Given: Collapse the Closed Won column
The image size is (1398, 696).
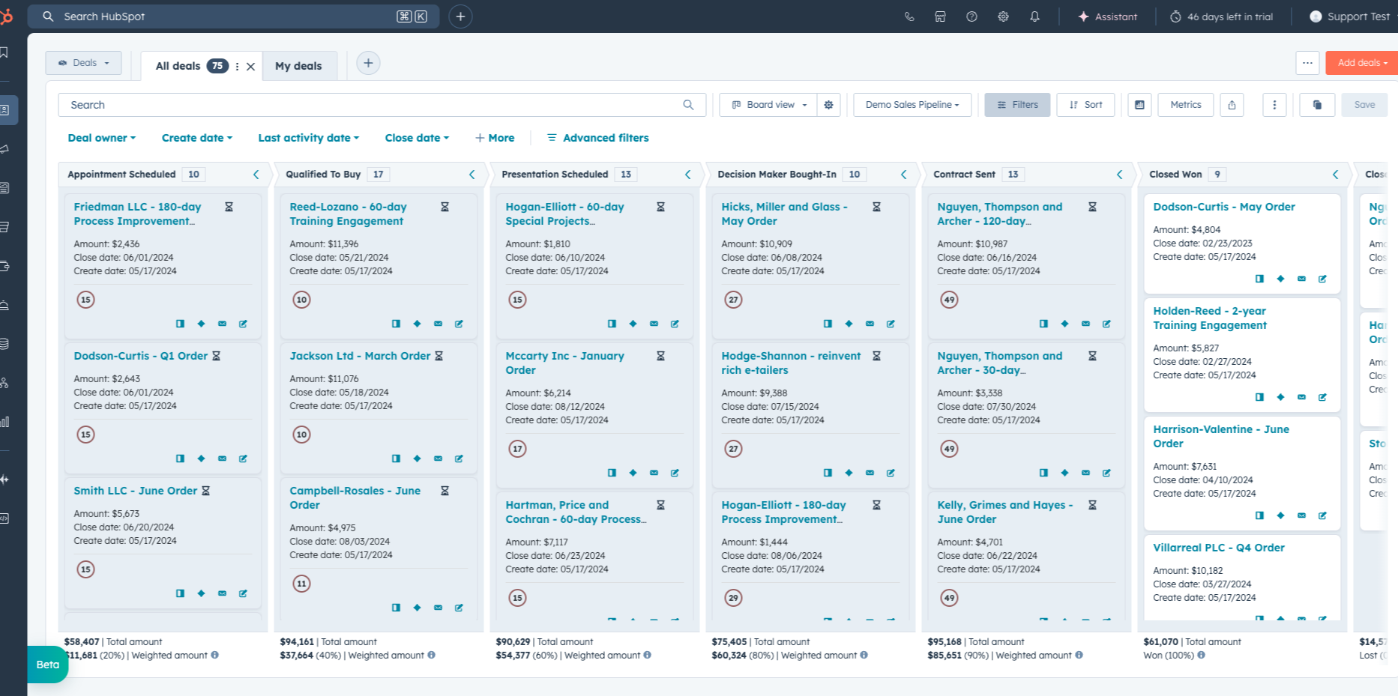Looking at the screenshot, I should click(1335, 174).
